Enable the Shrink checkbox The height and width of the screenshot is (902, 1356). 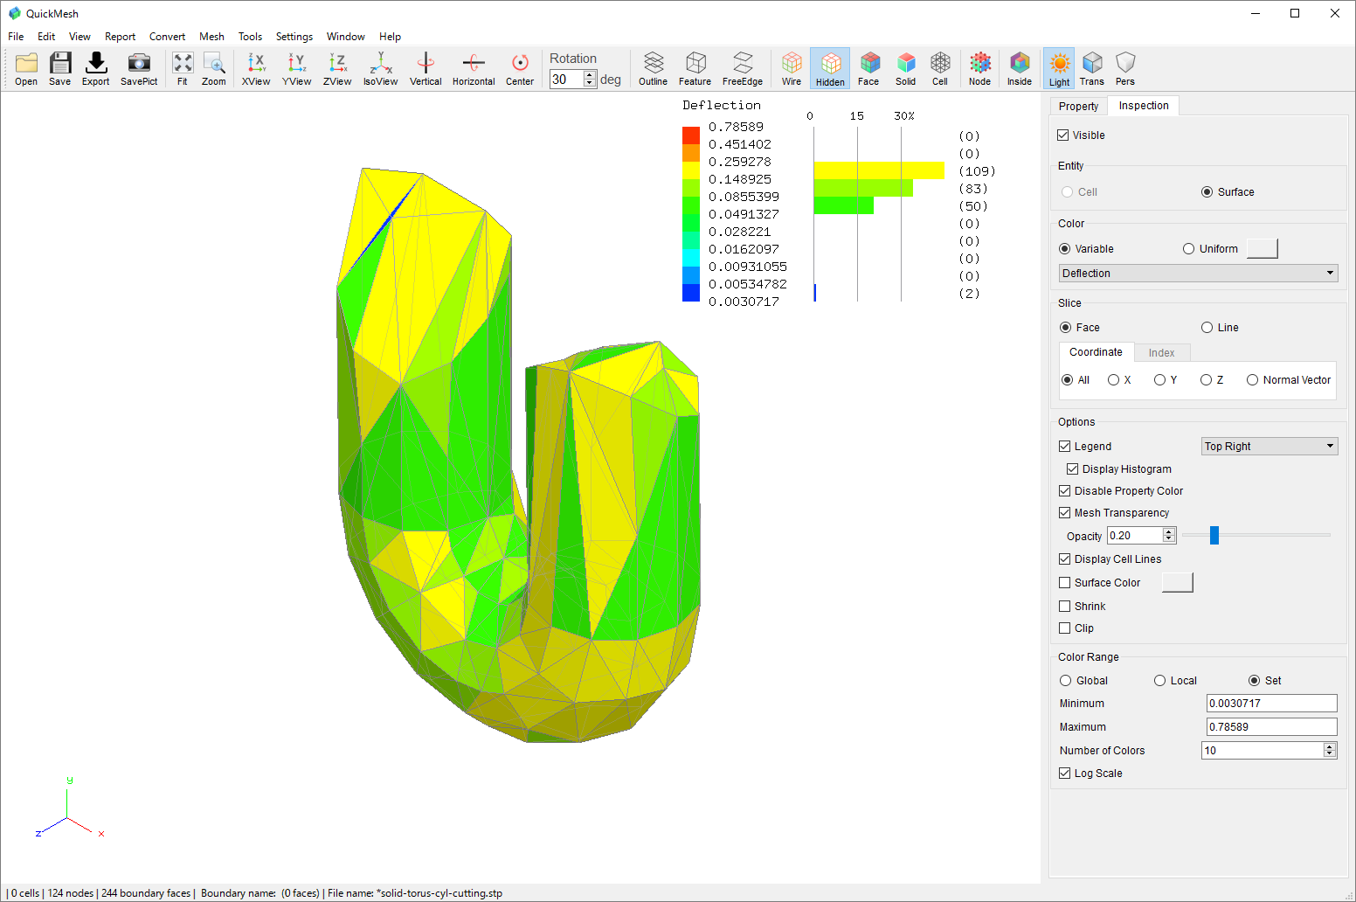coord(1064,607)
